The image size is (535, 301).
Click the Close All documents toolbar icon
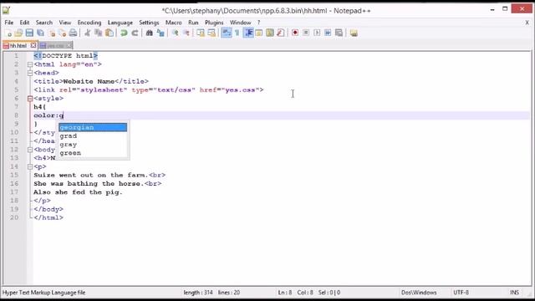click(x=62, y=33)
